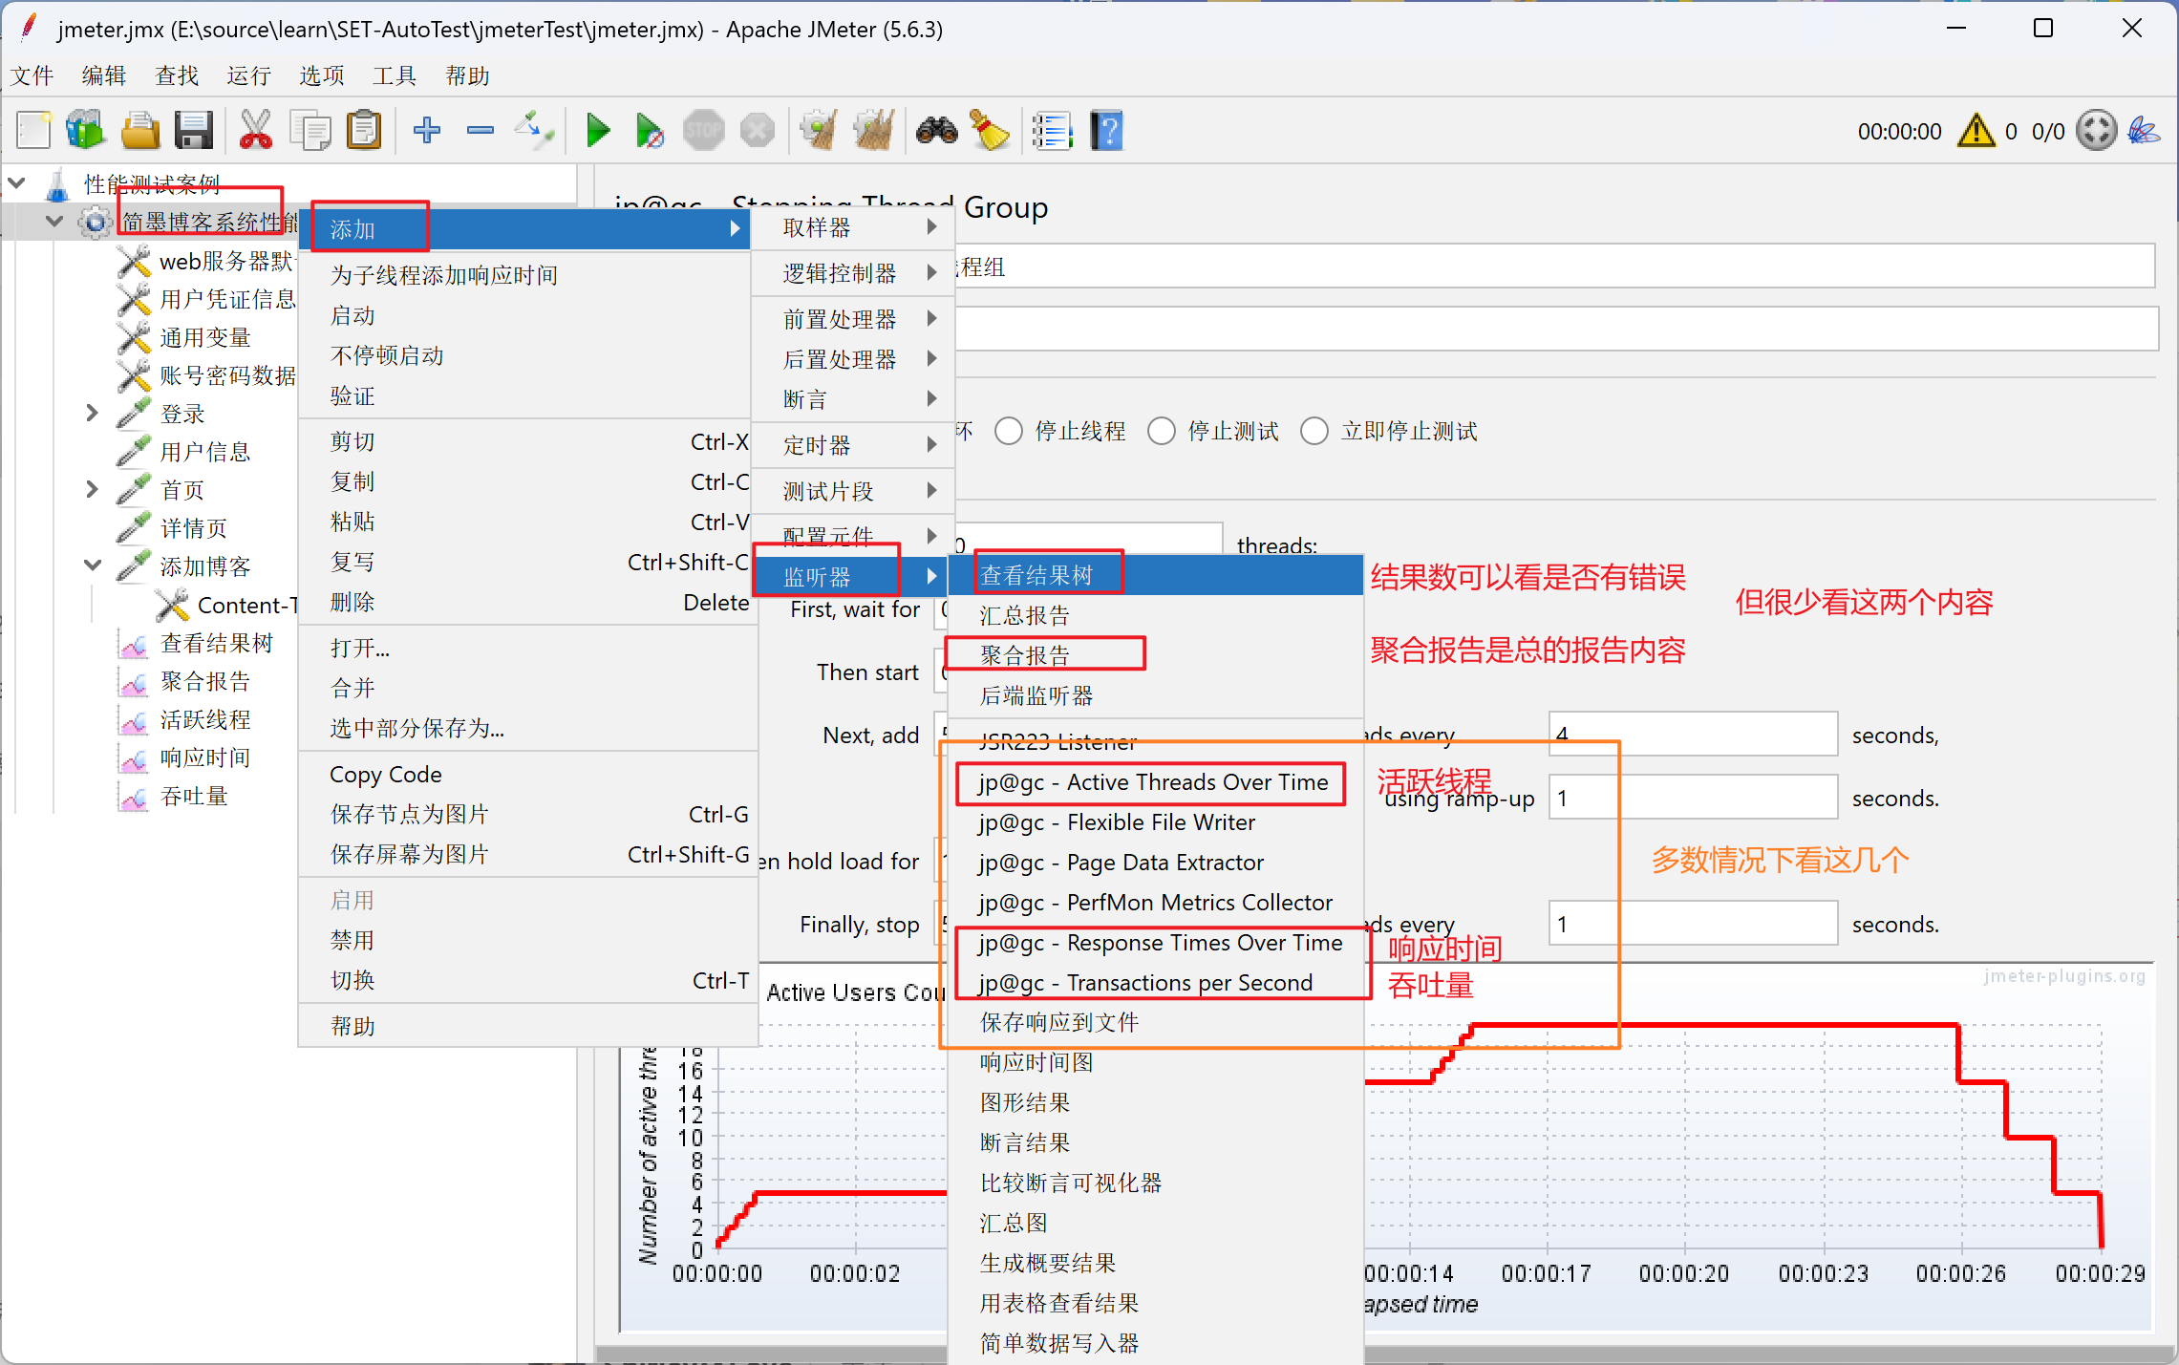This screenshot has width=2179, height=1365.
Task: Click the remote engines status icon
Action: pos(2097,131)
